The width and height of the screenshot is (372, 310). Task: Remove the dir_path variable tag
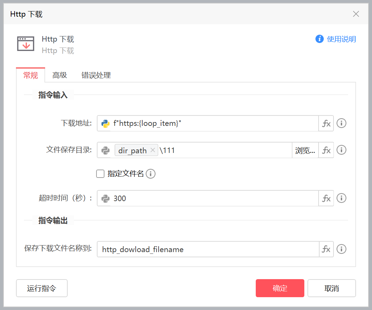[x=153, y=150]
